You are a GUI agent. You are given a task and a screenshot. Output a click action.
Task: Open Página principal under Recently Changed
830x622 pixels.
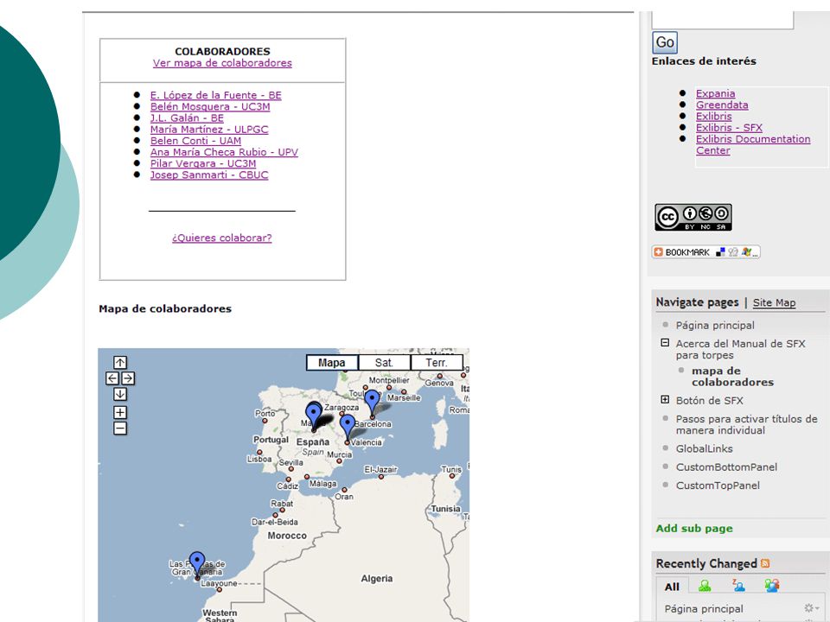click(x=704, y=609)
